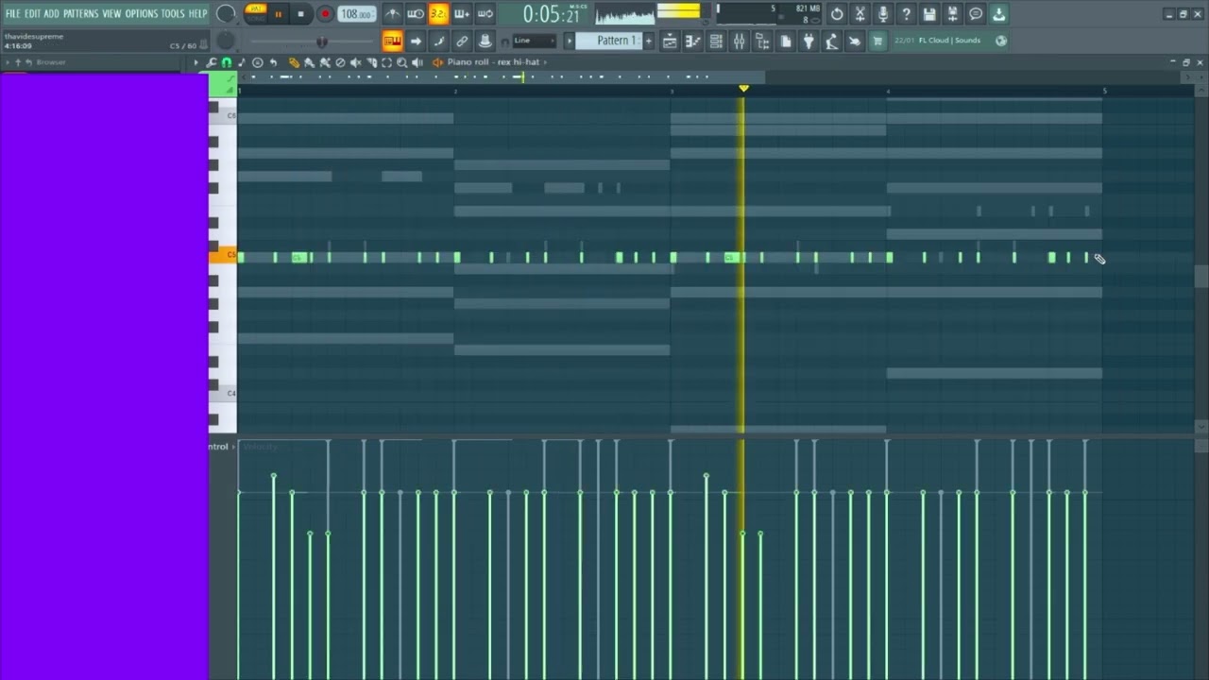Add new pattern with plus button
The image size is (1209, 680).
tap(648, 41)
